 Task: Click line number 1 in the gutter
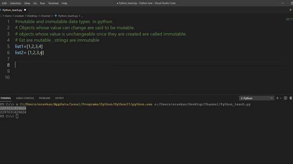pos(8,21)
